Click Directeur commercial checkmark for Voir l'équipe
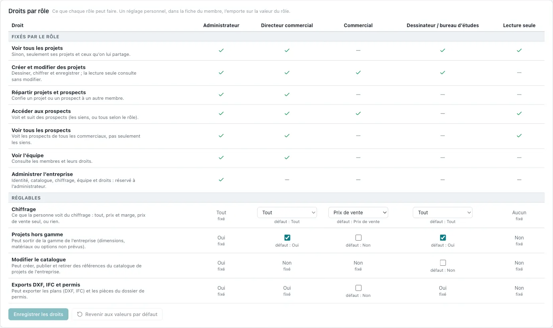This screenshot has width=553, height=328. [287, 158]
